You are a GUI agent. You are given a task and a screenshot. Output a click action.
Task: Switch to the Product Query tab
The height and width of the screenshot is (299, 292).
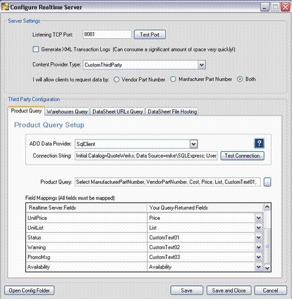point(26,111)
